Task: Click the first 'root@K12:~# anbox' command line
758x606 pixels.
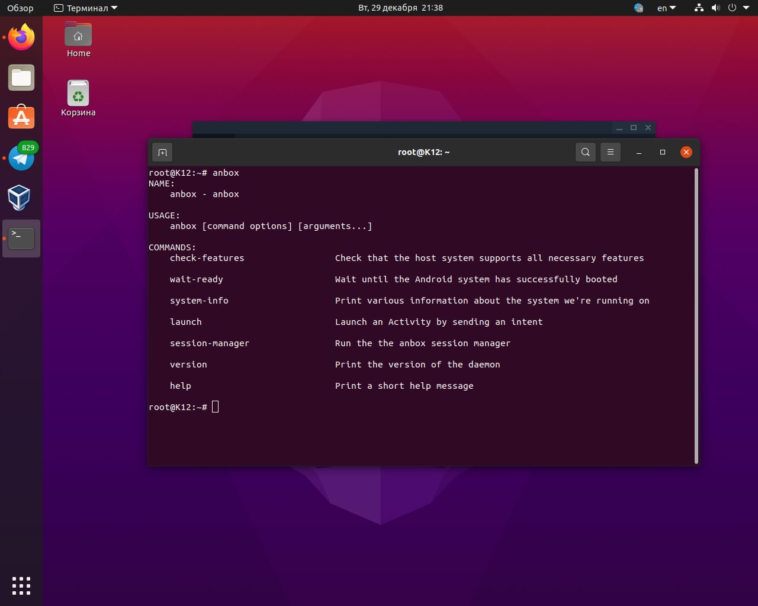Action: click(x=194, y=173)
